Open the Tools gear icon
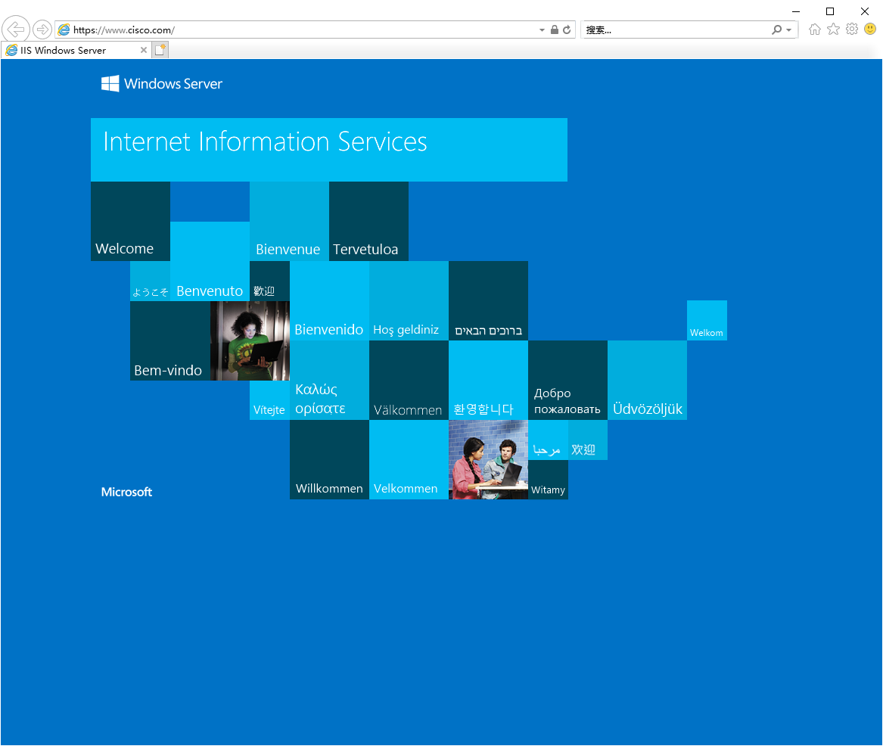The height and width of the screenshot is (746, 883). point(852,30)
